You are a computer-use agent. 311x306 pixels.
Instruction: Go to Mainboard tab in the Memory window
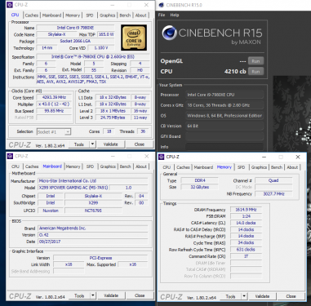(x=203, y=167)
